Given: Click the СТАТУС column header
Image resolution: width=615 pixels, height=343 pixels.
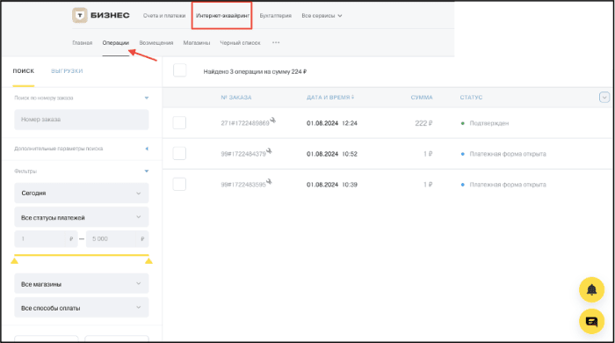Looking at the screenshot, I should (471, 98).
